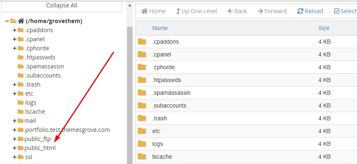Select the .cphorde name in file list
Viewport: 357px width, 164px height.
coord(163,67)
